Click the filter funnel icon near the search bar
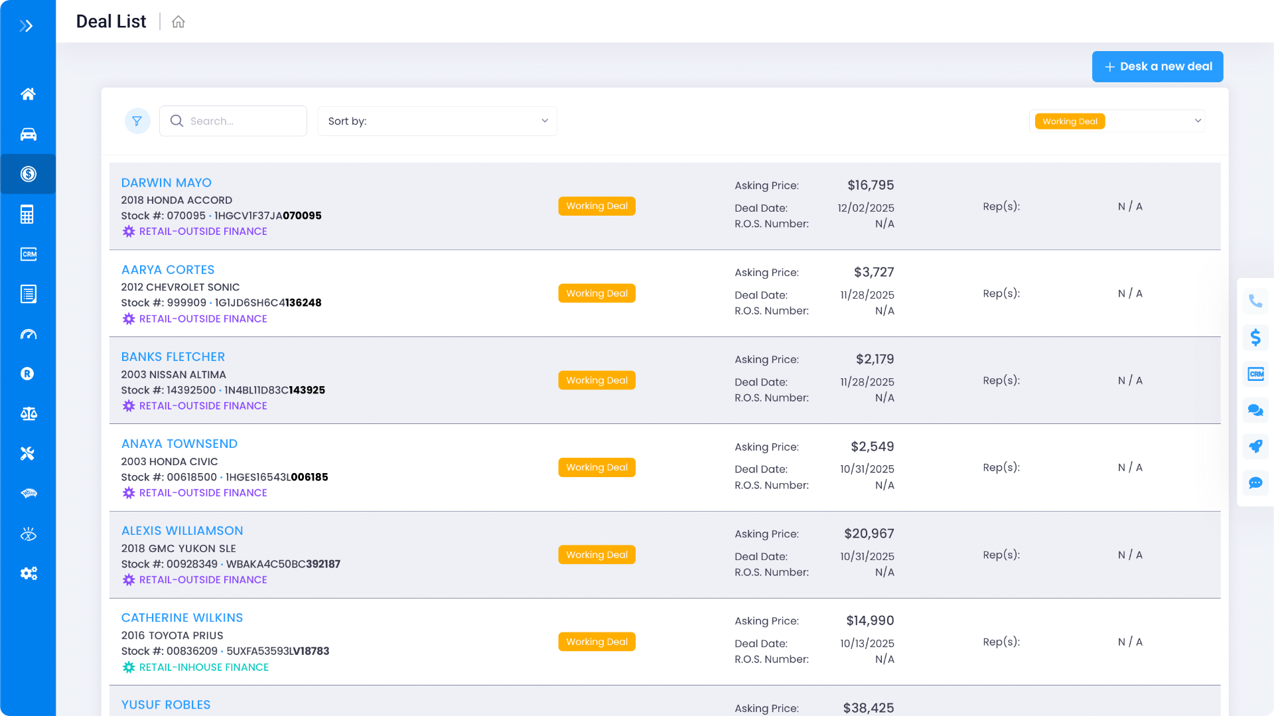Viewport: 1274px width, 716px height. pyautogui.click(x=137, y=121)
